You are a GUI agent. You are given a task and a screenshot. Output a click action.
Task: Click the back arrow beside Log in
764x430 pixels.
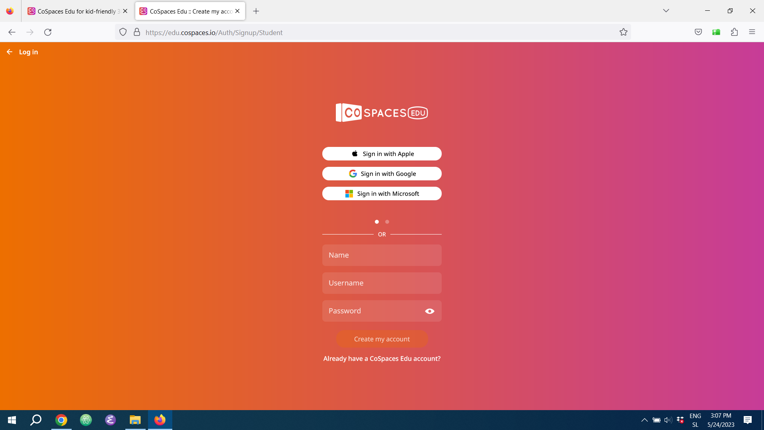pyautogui.click(x=10, y=52)
